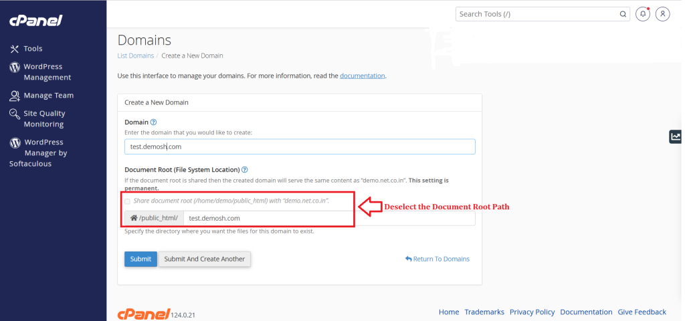Click the Tools wrench icon
Viewport: 685px width, 321px height.
tap(15, 49)
